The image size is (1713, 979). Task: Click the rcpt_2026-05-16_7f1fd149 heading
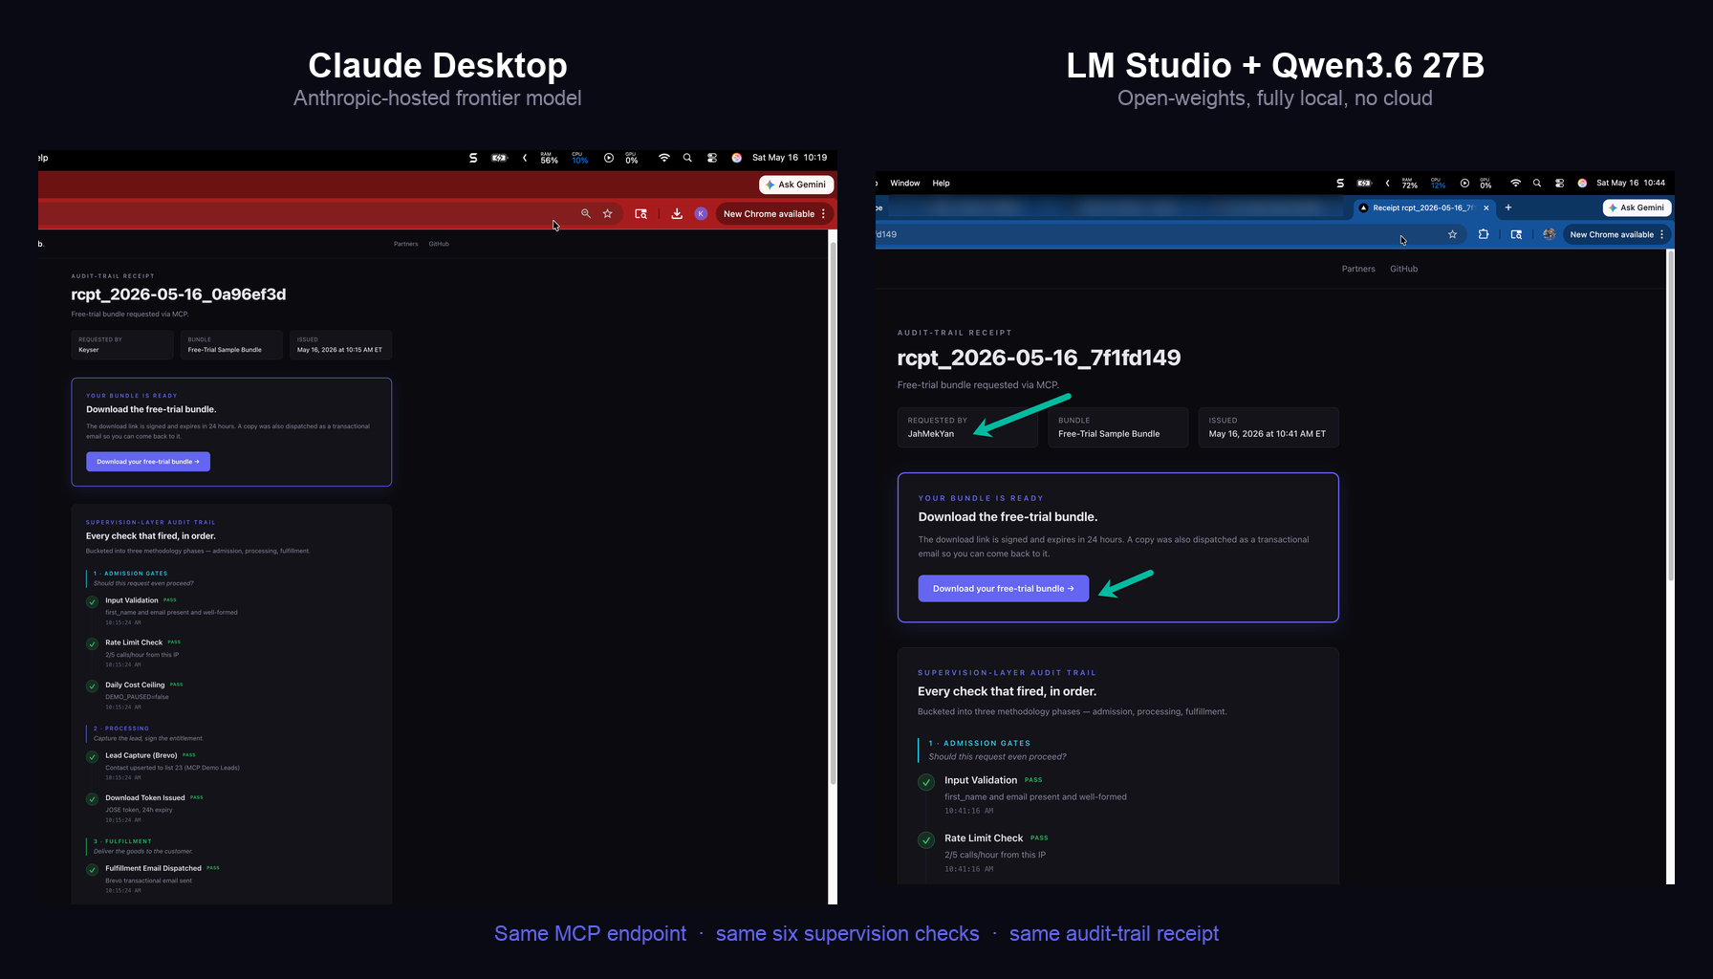pyautogui.click(x=1039, y=358)
